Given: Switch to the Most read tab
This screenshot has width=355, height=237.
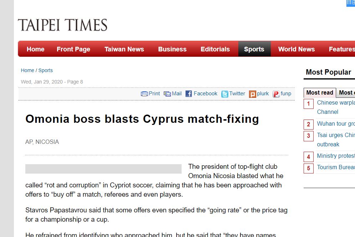Looking at the screenshot, I should [320, 93].
